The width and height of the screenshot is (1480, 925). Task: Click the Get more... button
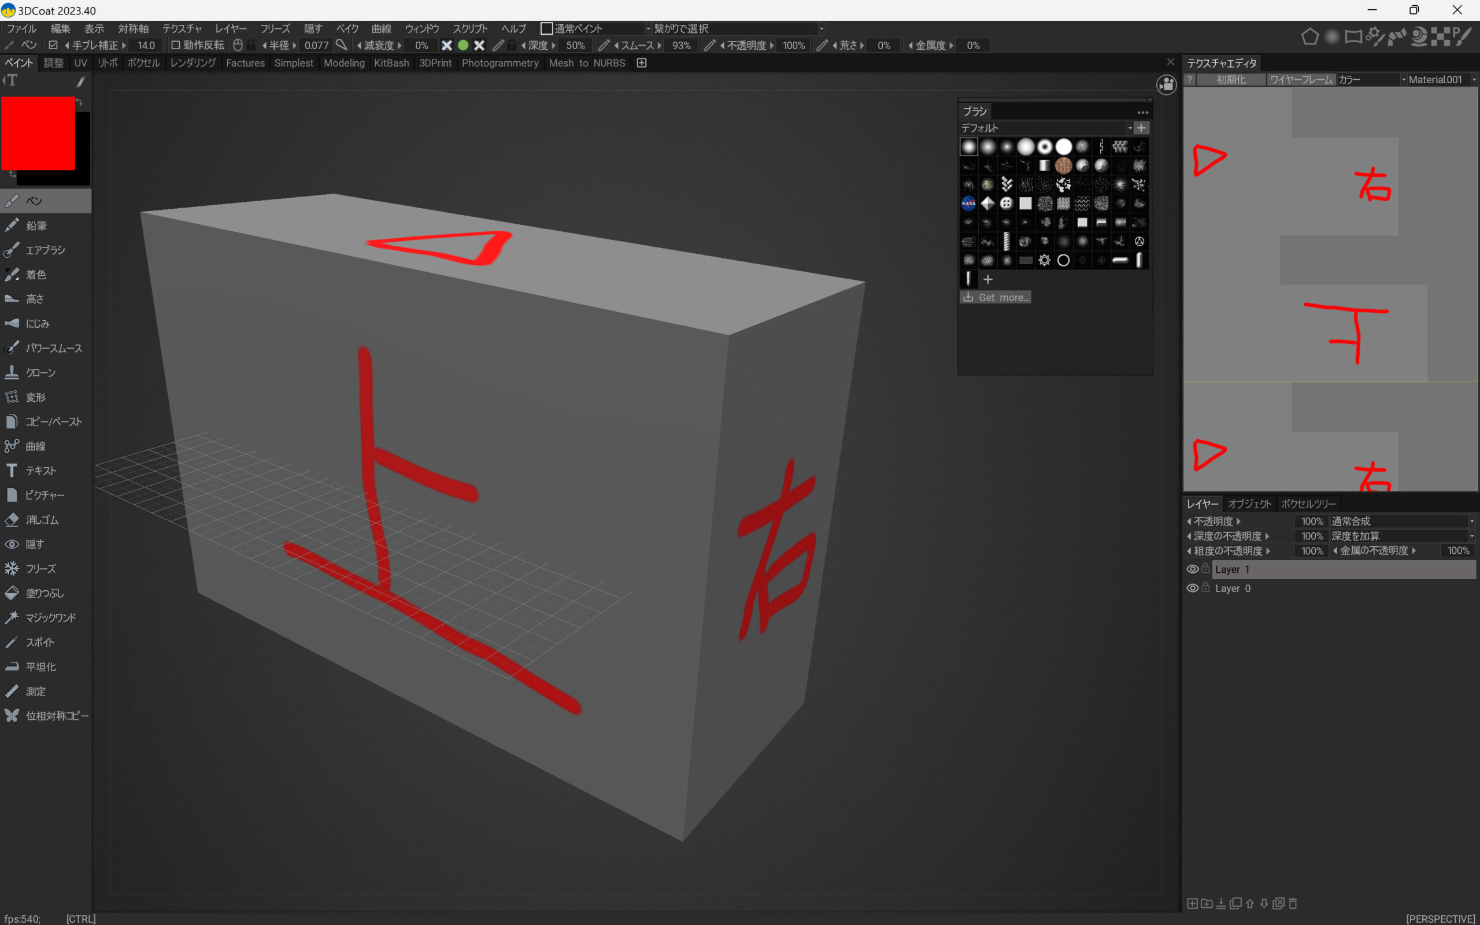[996, 297]
